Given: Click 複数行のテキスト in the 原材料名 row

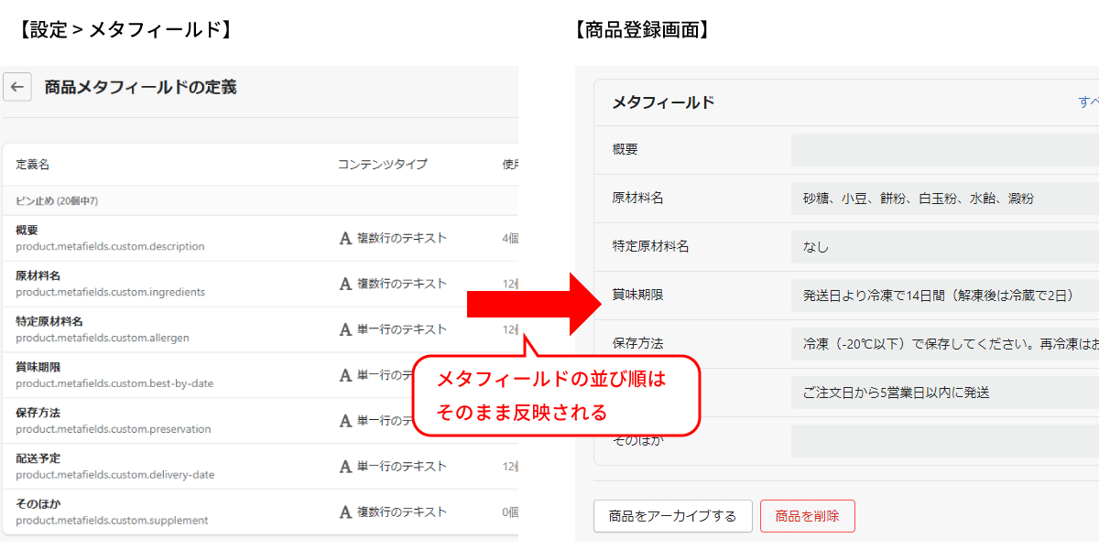Looking at the screenshot, I should pyautogui.click(x=402, y=284).
